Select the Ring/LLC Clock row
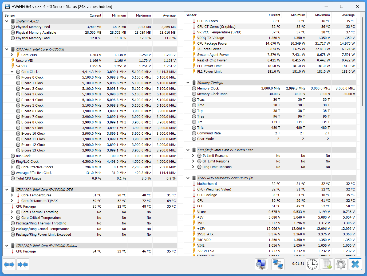The width and height of the screenshot is (367, 276). pos(90,161)
